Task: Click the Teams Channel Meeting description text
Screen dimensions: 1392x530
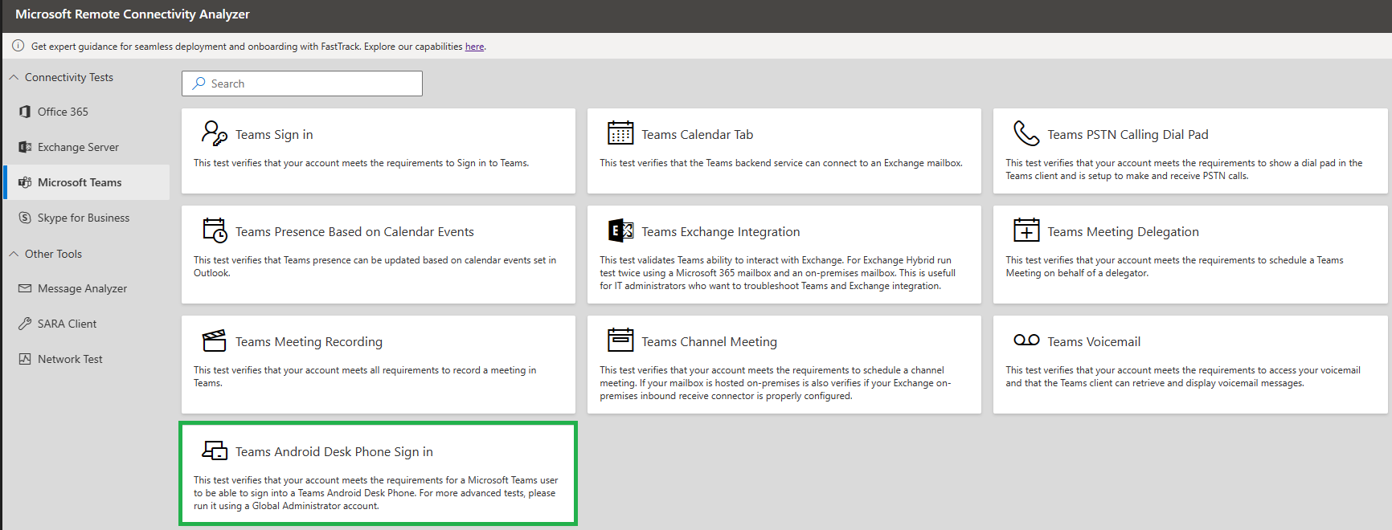Action: point(776,383)
